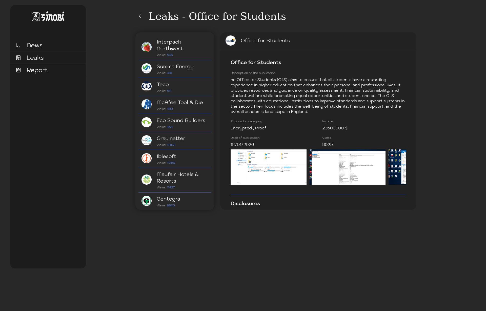Select the Gentegra leak entry

pyautogui.click(x=168, y=199)
